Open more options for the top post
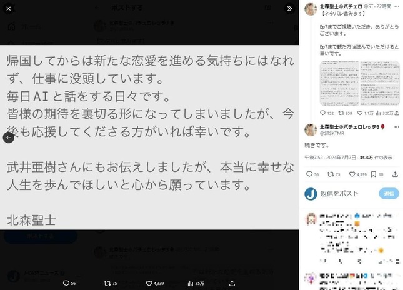 (397, 6)
